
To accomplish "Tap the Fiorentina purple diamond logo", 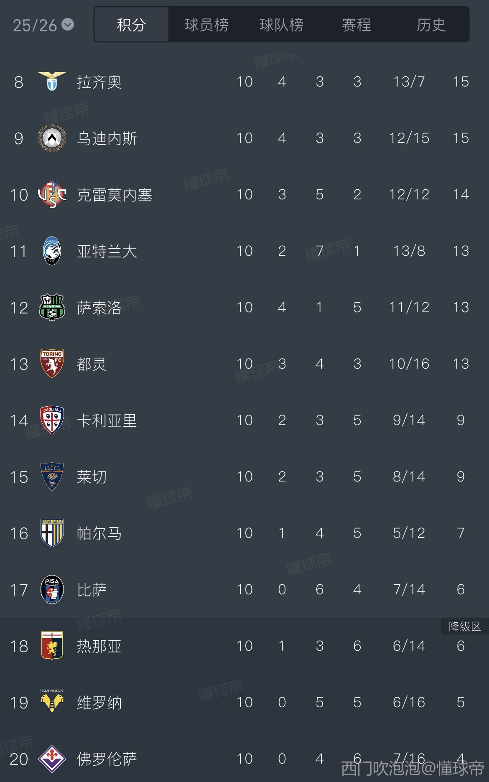I will [52, 759].
